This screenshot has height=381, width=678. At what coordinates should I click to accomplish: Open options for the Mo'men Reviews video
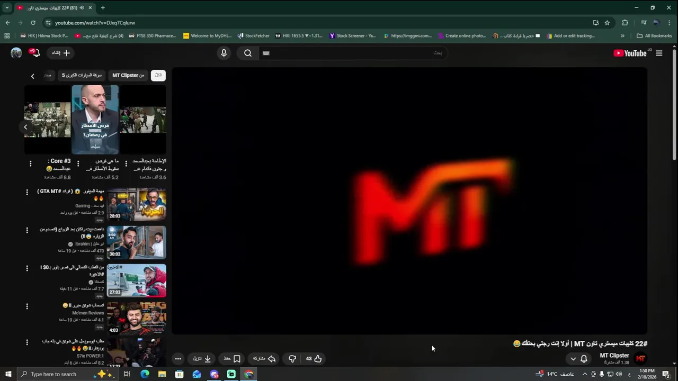[27, 306]
